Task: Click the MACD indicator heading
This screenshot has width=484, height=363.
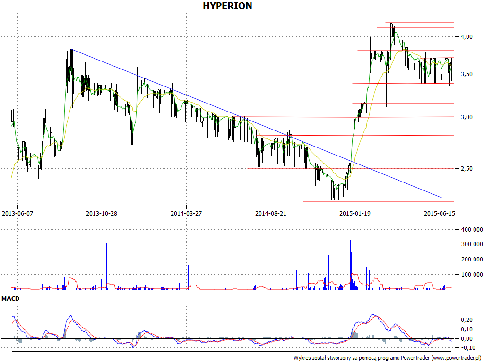Action: coord(10,299)
